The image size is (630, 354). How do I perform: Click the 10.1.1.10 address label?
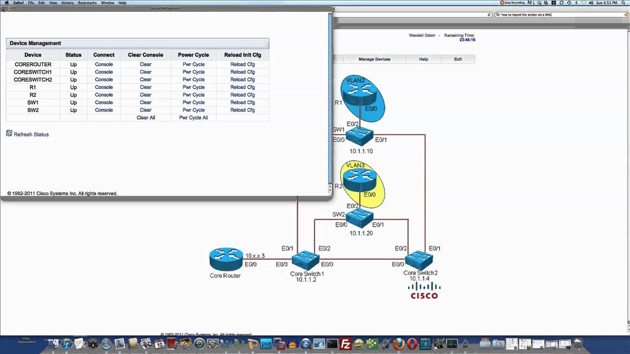[x=361, y=151]
